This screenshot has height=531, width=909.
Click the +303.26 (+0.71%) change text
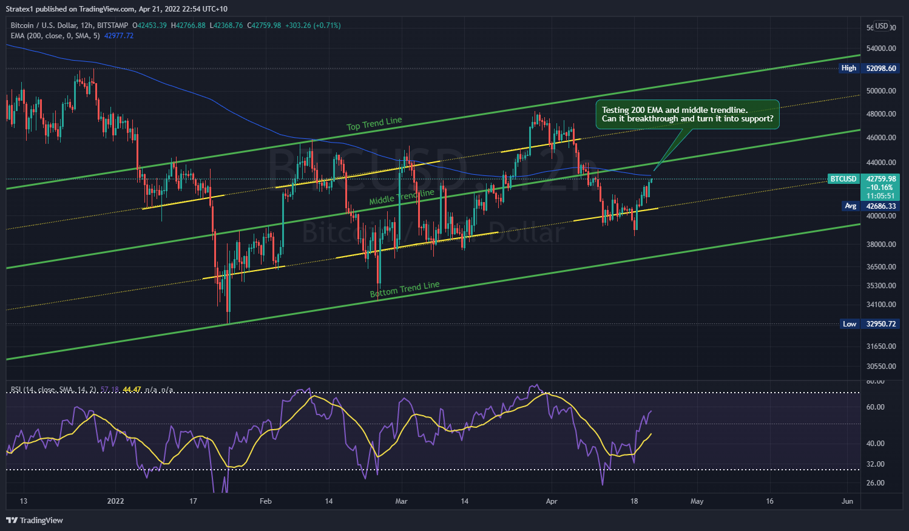coord(313,25)
